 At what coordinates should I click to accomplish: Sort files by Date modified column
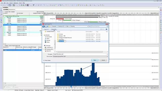point(89,32)
